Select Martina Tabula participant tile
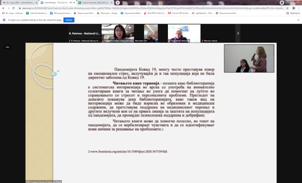The height and width of the screenshot is (183, 302). point(217,33)
